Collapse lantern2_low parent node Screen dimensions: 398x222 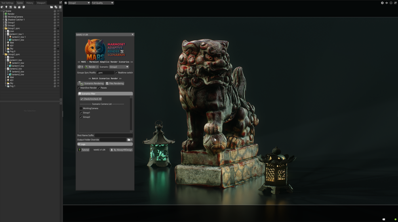point(6,69)
